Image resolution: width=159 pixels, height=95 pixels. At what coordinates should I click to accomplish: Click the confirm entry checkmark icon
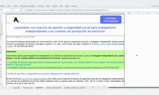18,10
